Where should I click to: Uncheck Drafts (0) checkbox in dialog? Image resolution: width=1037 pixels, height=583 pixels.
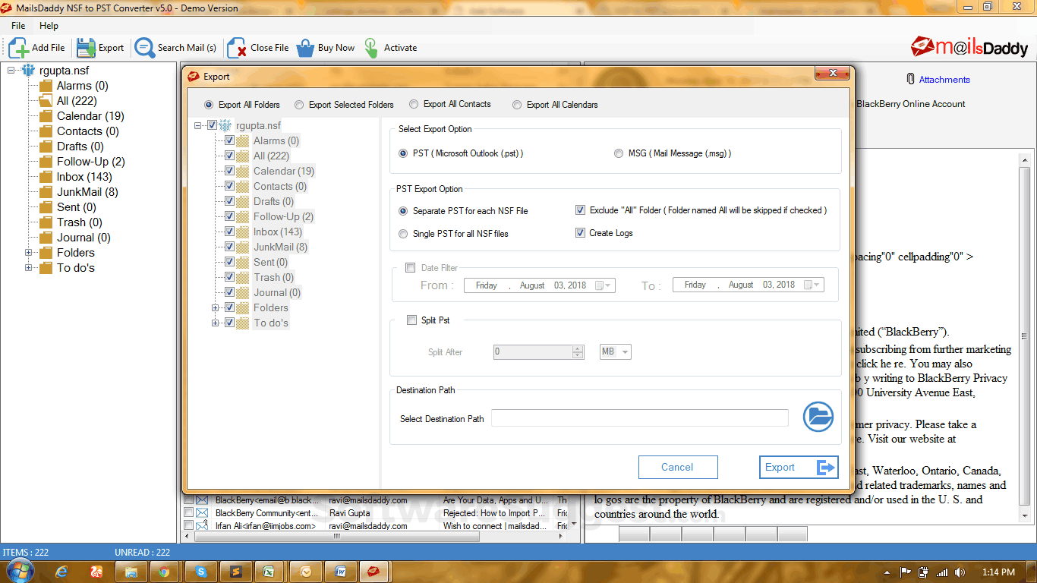pyautogui.click(x=229, y=201)
